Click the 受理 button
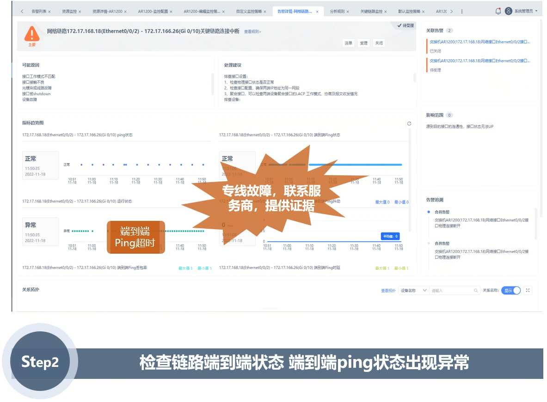 364,43
